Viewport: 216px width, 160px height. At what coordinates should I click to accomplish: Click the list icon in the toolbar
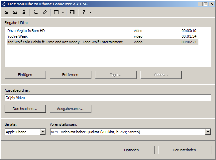[x=36, y=12]
